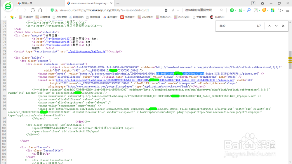The width and height of the screenshot is (292, 164).
Task: Open the 借款神器 bookmark
Action: (x=93, y=17)
